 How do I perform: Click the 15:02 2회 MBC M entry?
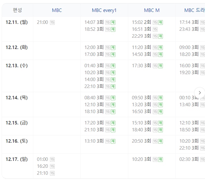click(x=141, y=22)
